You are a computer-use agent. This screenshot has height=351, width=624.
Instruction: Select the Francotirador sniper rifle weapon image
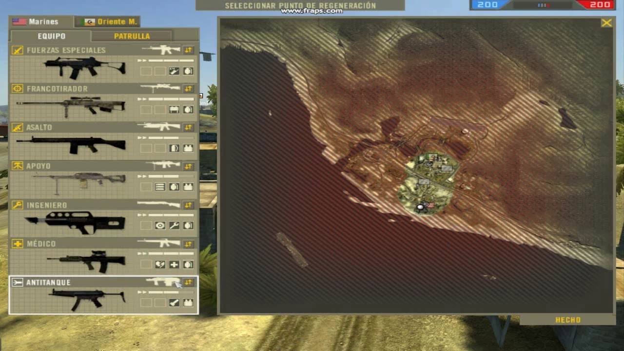coord(71,107)
